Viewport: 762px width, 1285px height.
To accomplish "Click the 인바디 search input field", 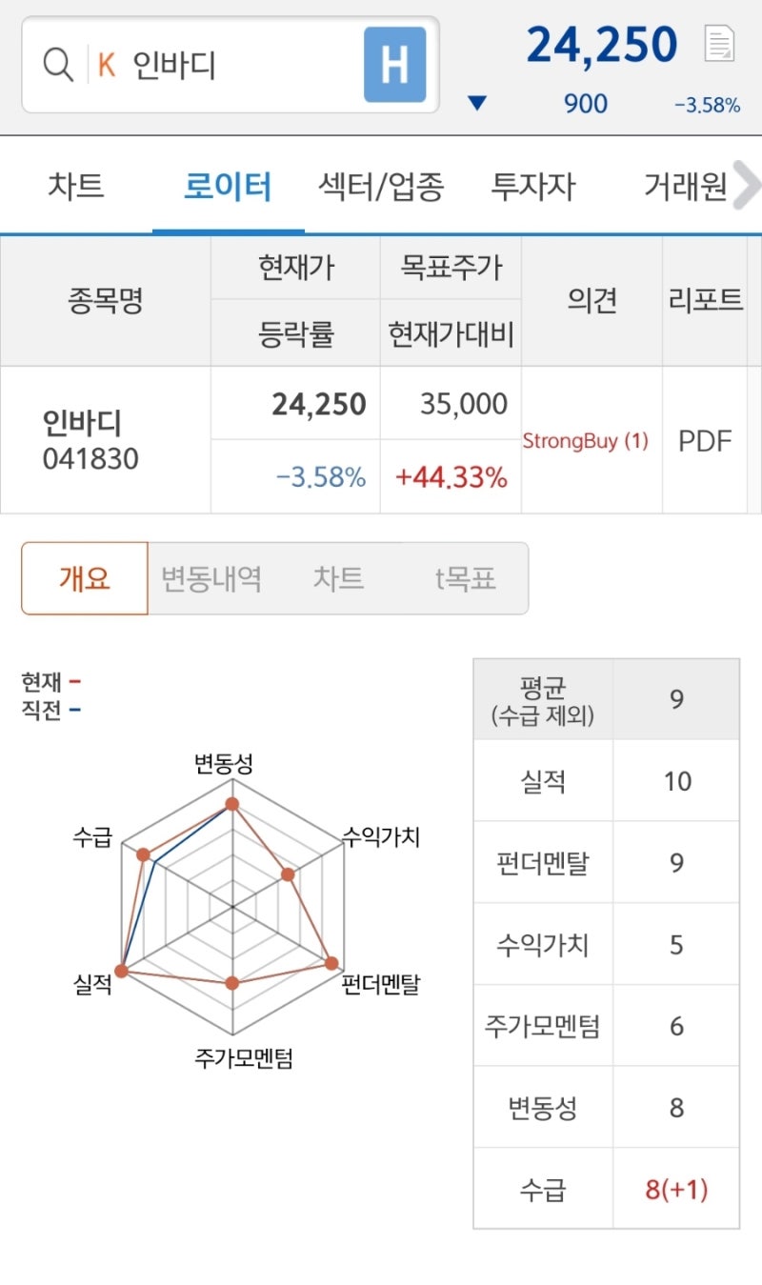I will click(238, 66).
